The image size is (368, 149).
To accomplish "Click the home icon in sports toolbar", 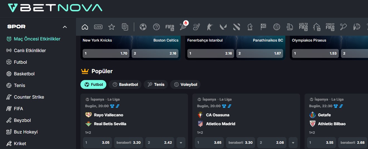I will coord(85,27).
